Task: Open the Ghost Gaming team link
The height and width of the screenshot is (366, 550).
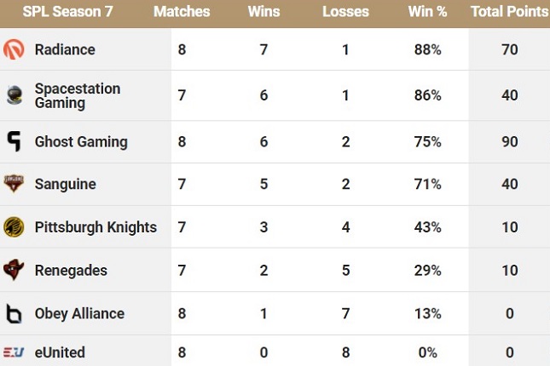Action: (x=81, y=142)
